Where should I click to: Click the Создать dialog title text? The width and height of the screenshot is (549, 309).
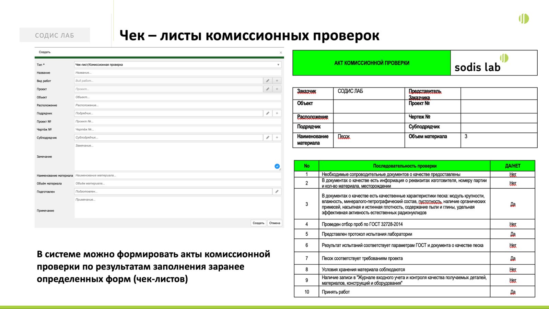point(45,52)
